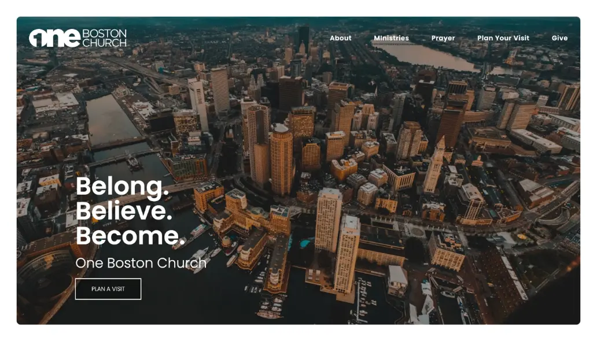The width and height of the screenshot is (597, 341).
Task: Click the "Become." headline line
Action: pos(130,236)
